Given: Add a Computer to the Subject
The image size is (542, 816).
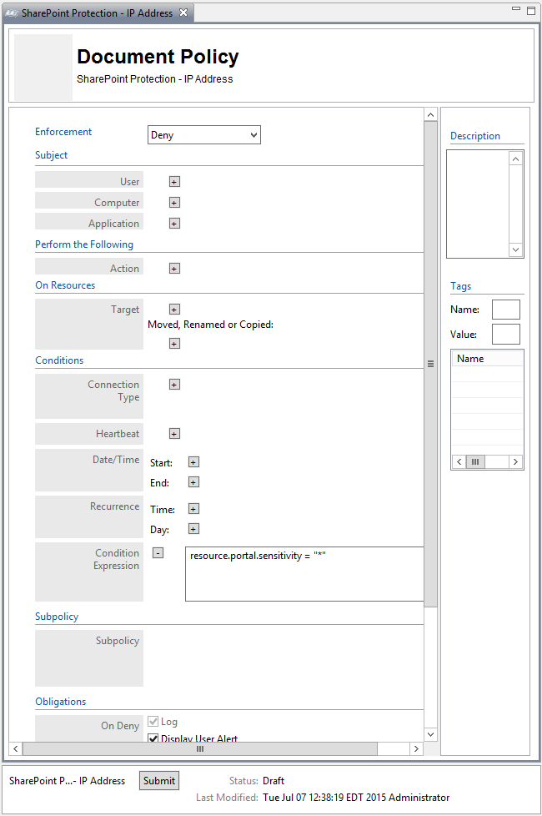Looking at the screenshot, I should (175, 203).
